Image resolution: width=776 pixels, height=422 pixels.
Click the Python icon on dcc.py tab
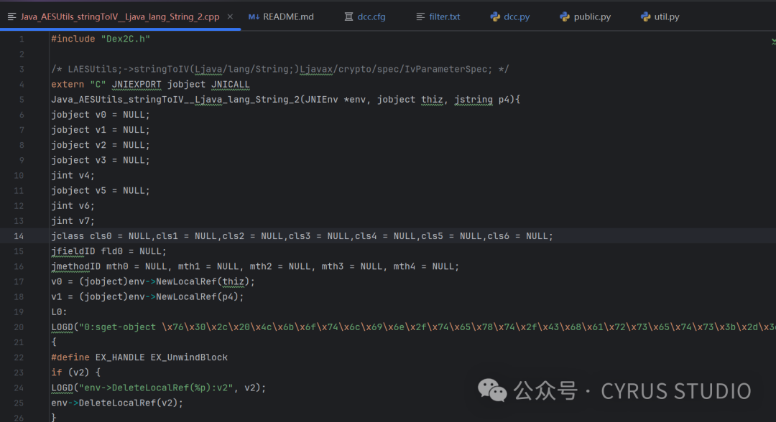pyautogui.click(x=495, y=17)
